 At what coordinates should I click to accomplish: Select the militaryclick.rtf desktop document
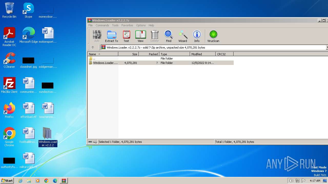pos(28,160)
